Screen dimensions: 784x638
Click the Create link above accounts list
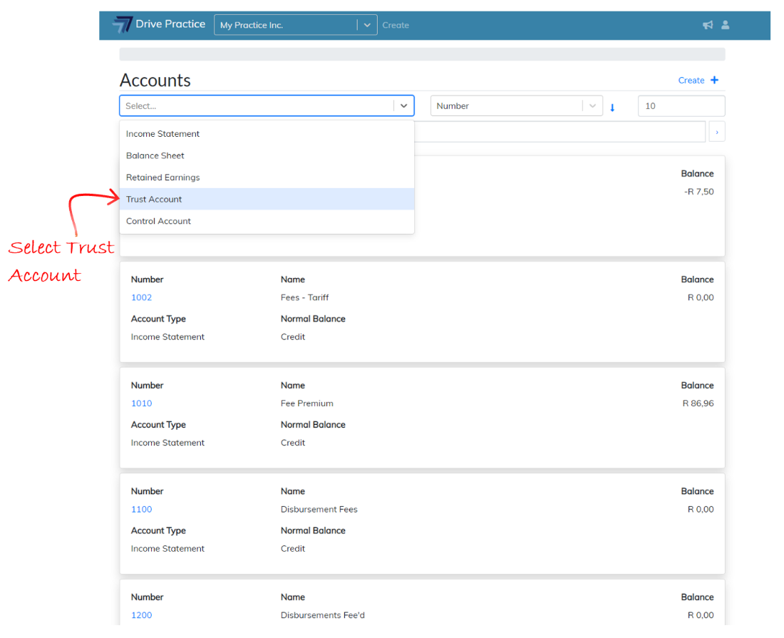coord(691,81)
